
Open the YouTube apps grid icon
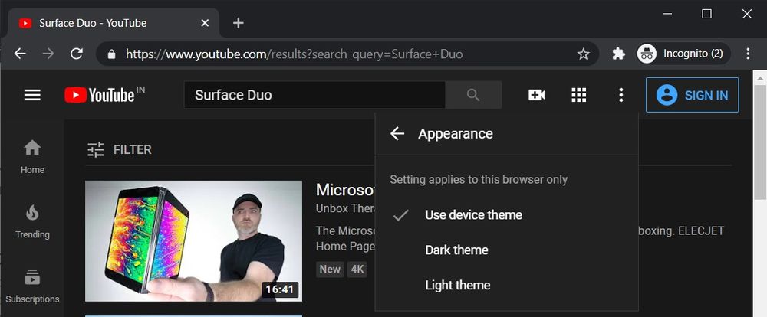point(579,95)
